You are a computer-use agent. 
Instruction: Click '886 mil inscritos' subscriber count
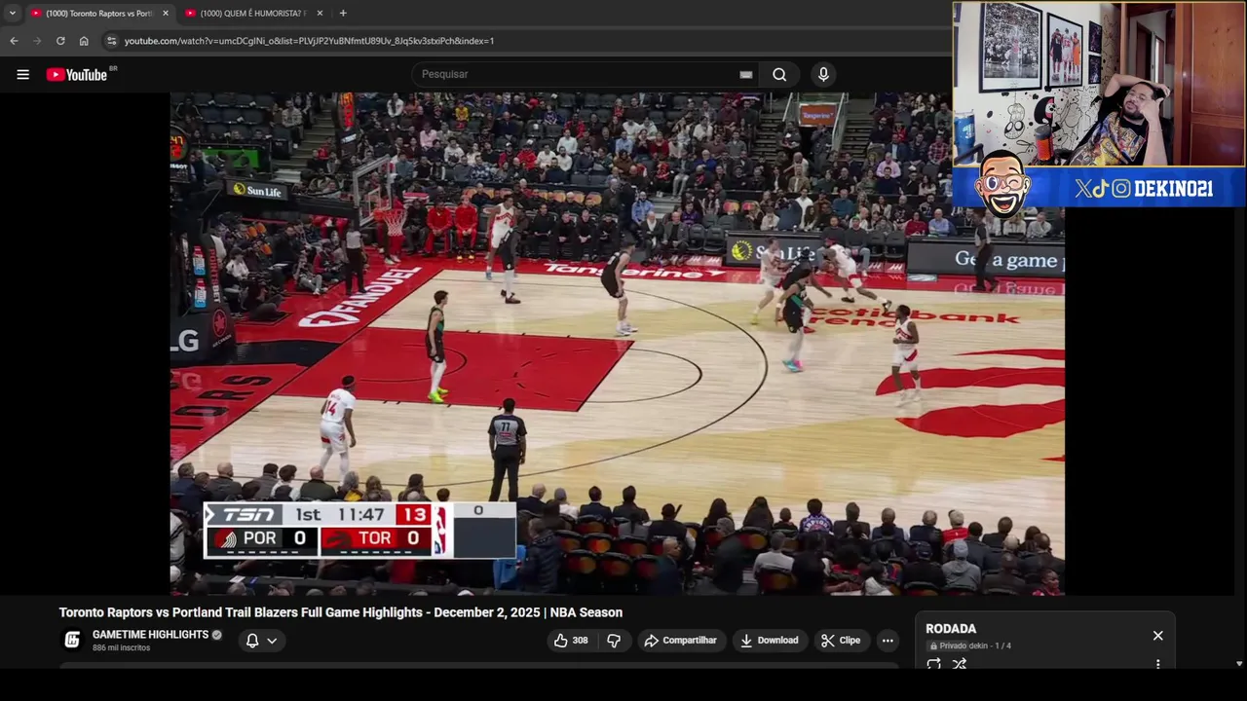pyautogui.click(x=121, y=647)
